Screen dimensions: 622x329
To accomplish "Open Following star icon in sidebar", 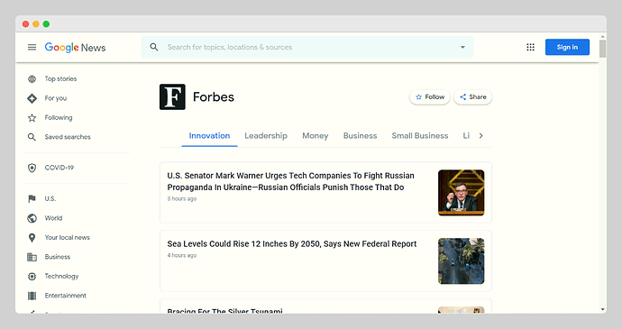I will [32, 118].
